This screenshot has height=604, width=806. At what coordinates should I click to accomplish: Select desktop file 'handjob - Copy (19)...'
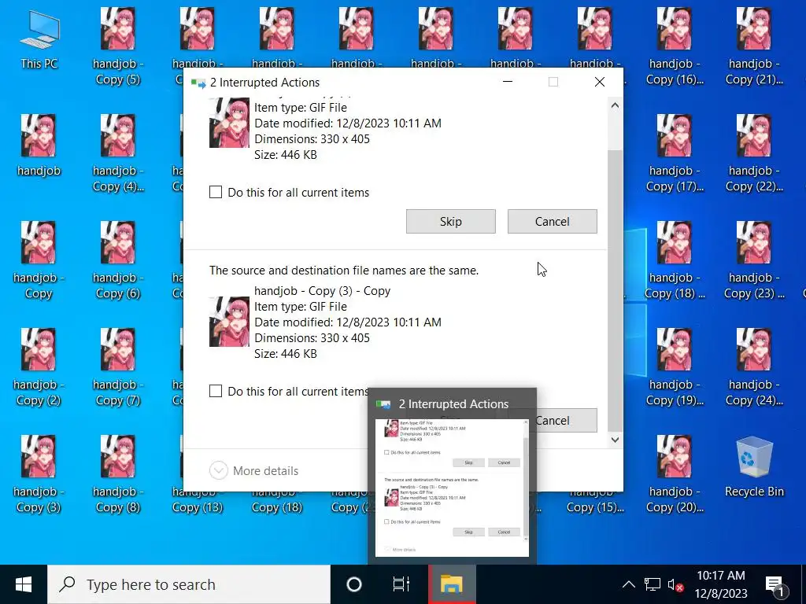pyautogui.click(x=675, y=366)
